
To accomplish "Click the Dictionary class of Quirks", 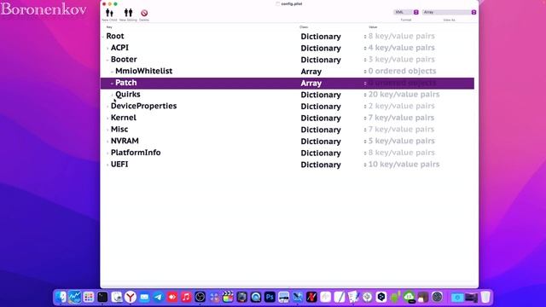I will coord(321,95).
